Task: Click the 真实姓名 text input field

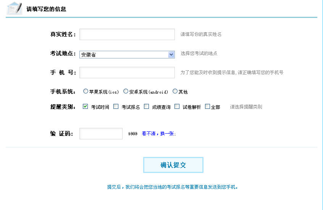Action: [x=127, y=34]
